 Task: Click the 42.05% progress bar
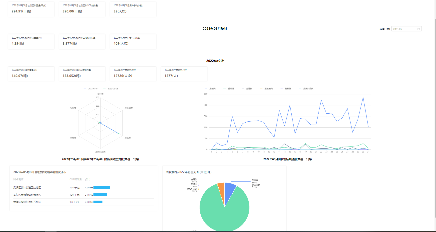(102, 187)
